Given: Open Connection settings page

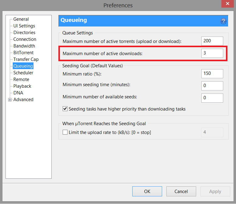Looking at the screenshot, I should 25,39.
